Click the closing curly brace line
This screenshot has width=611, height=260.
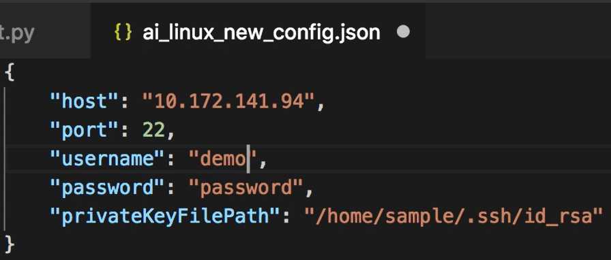pos(10,245)
